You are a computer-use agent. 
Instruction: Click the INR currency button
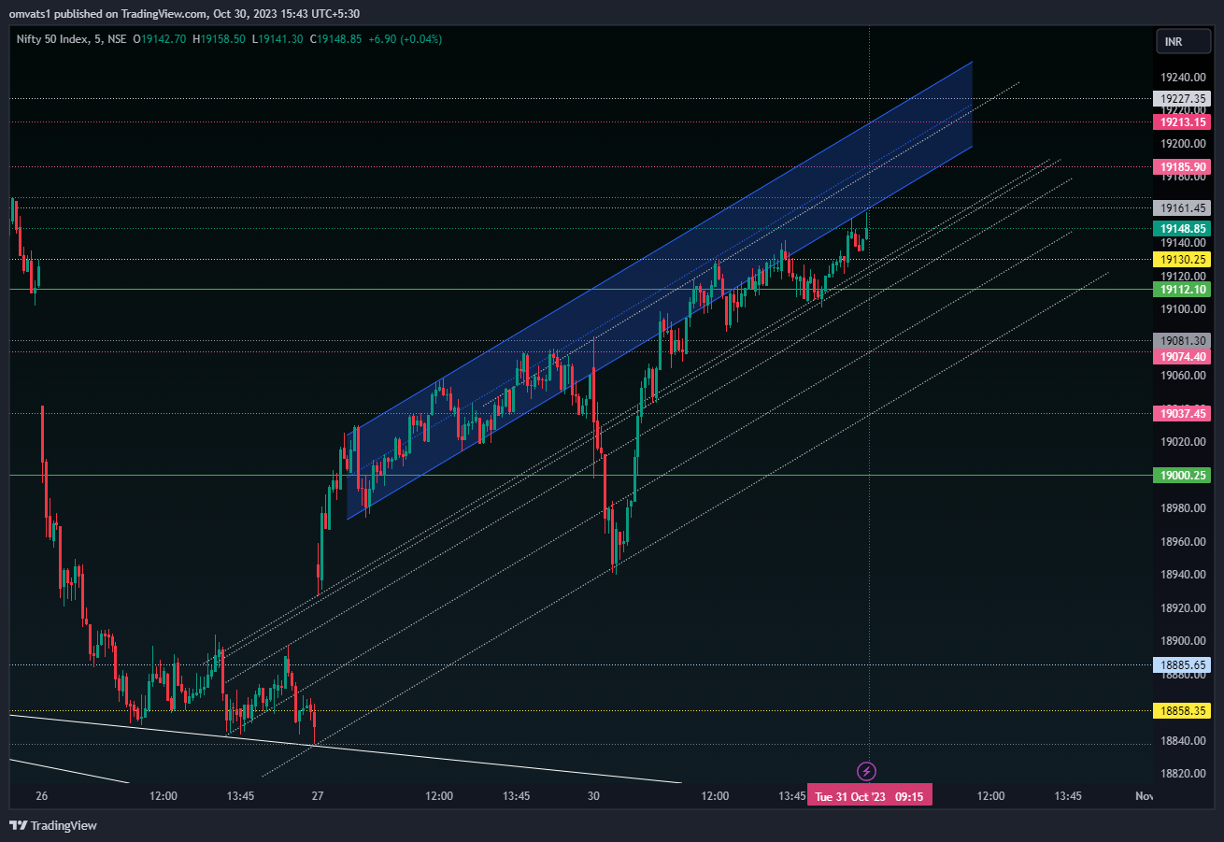[1182, 42]
